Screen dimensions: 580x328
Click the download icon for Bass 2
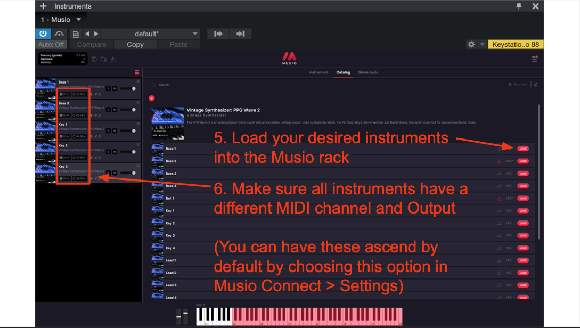coord(500,161)
